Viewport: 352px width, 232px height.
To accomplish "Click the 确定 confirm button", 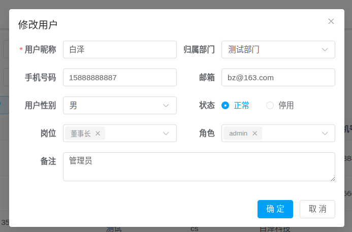I will tap(275, 209).
